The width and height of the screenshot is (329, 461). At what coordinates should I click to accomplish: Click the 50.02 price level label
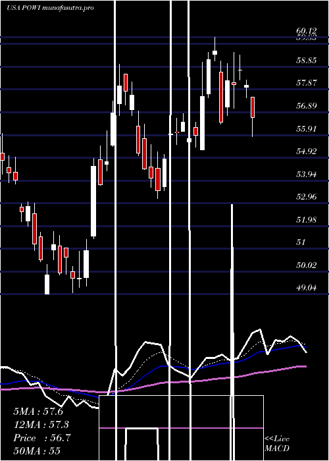tap(307, 265)
